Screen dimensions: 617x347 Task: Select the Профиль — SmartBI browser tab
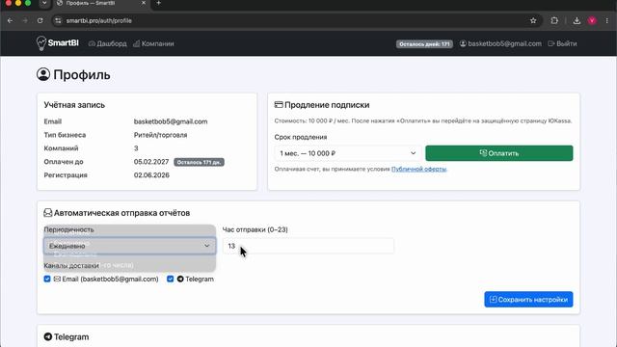(x=101, y=4)
